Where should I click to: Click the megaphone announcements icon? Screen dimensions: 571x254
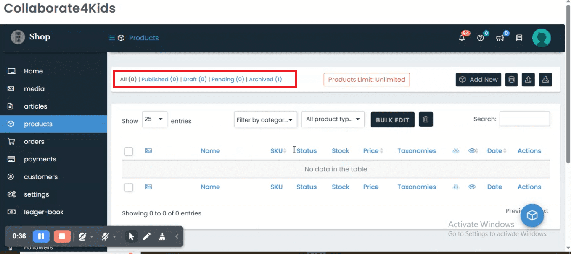pyautogui.click(x=500, y=38)
